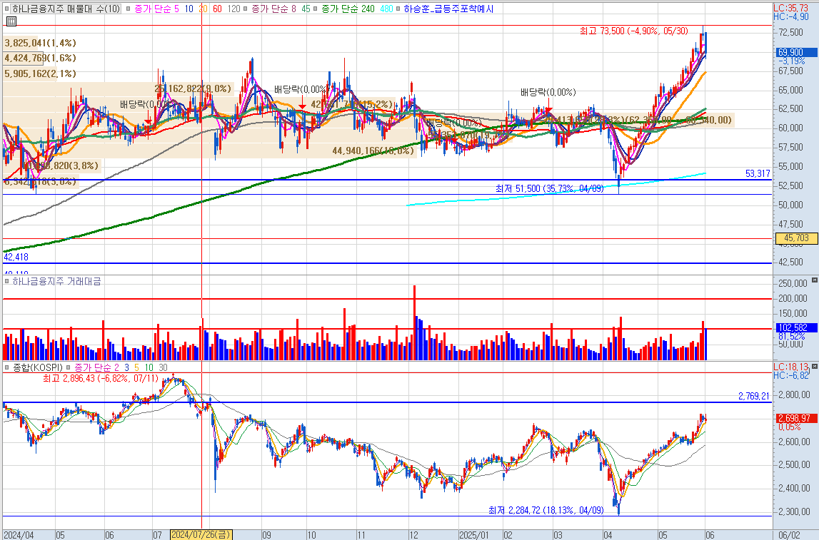Select the green 종가 단순 240 legend label
This screenshot has width=819, height=540.
click(x=348, y=9)
